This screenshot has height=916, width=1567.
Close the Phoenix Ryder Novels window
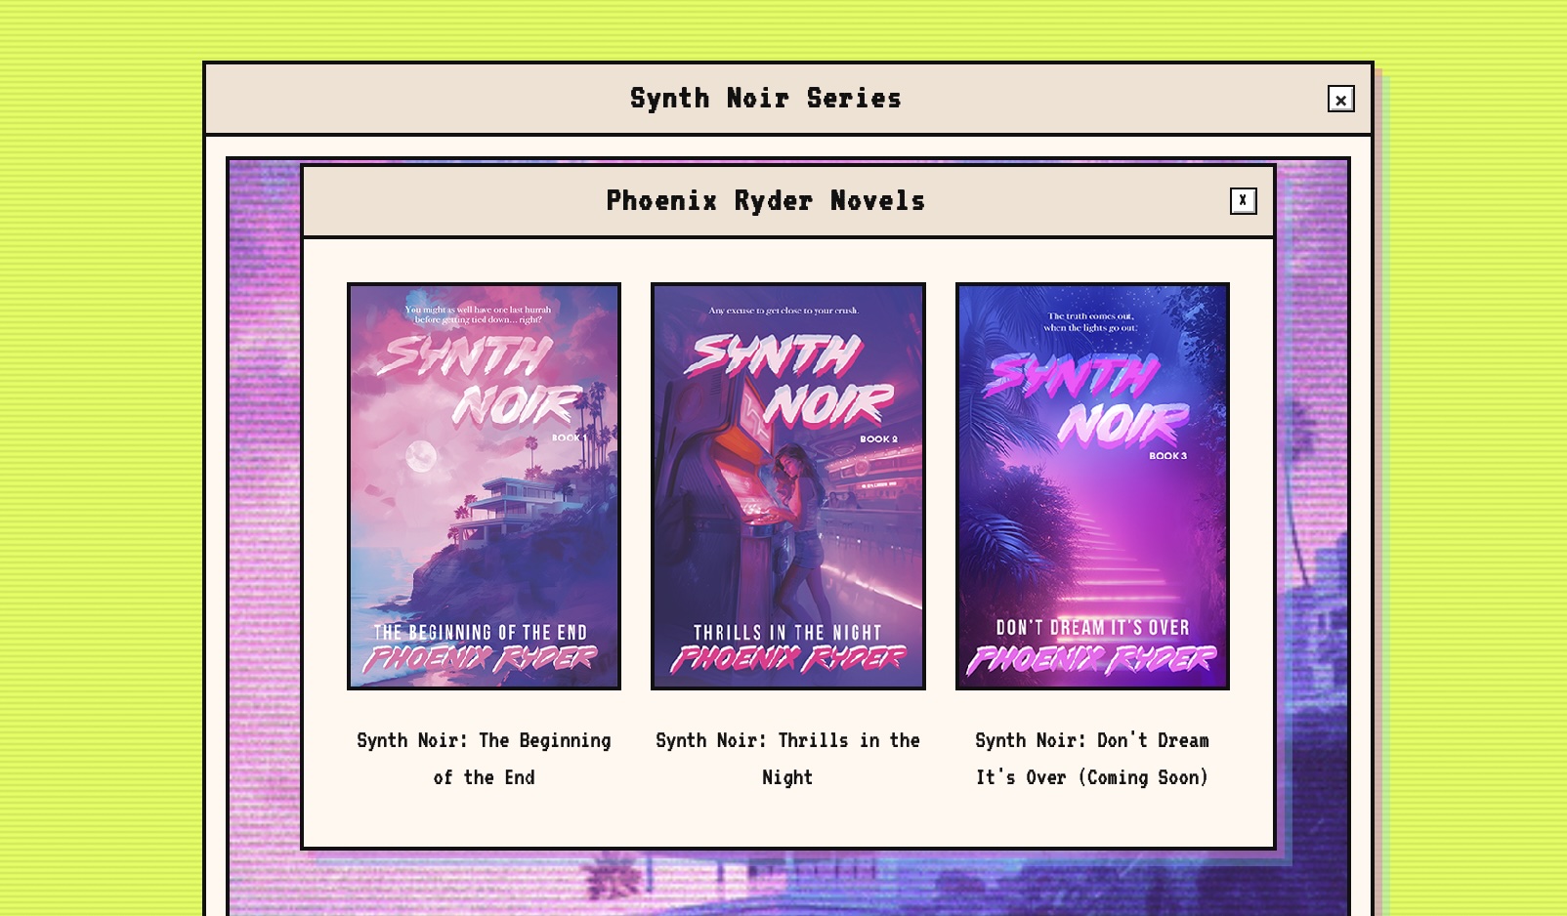pos(1243,201)
